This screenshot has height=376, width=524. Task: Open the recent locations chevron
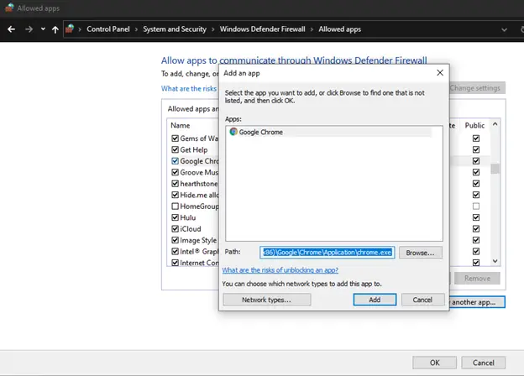click(43, 29)
